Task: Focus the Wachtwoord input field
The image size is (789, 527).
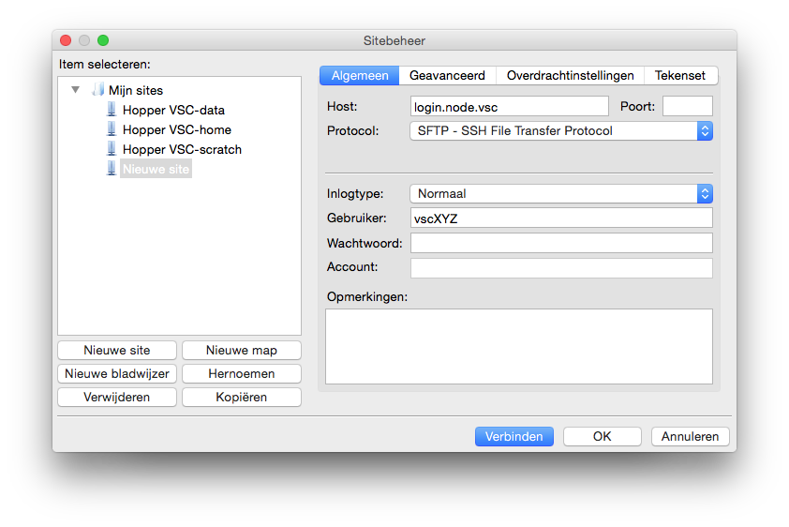Action: tap(561, 243)
